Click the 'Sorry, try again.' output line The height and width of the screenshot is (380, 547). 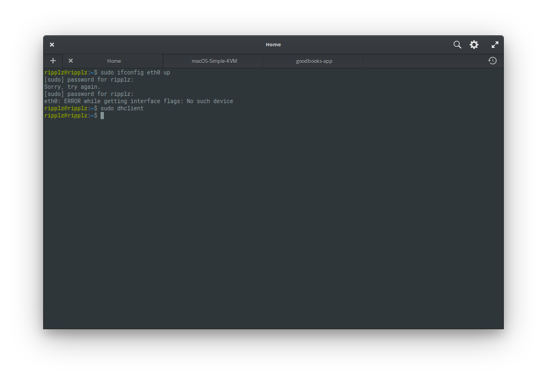click(72, 87)
